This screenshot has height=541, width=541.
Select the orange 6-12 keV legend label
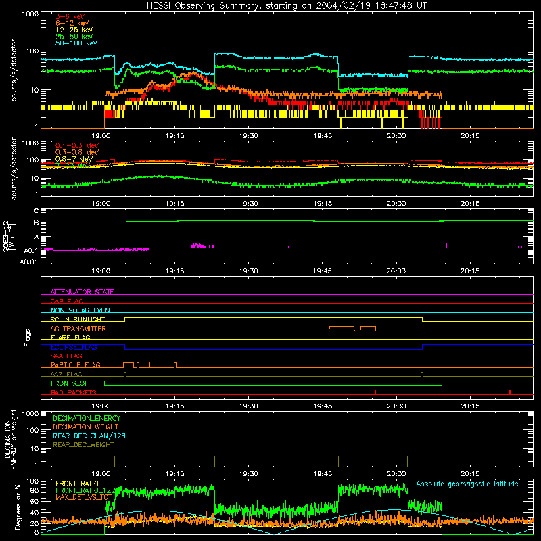pos(72,23)
